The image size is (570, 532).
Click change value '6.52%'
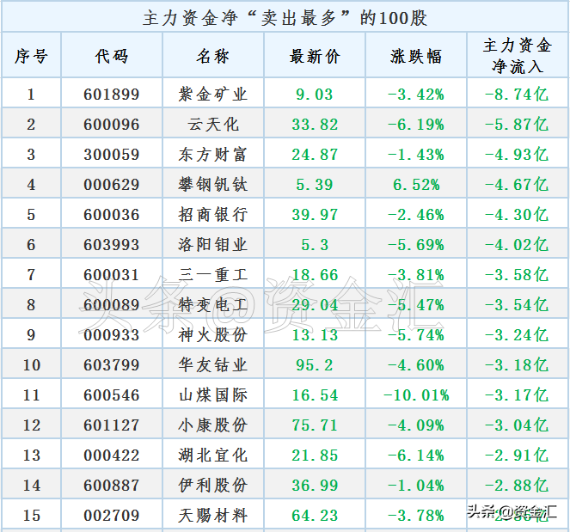tap(416, 185)
